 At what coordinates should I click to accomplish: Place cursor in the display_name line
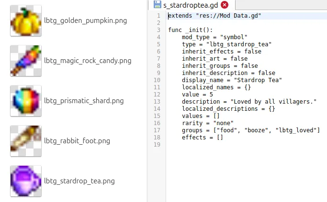click(232, 80)
